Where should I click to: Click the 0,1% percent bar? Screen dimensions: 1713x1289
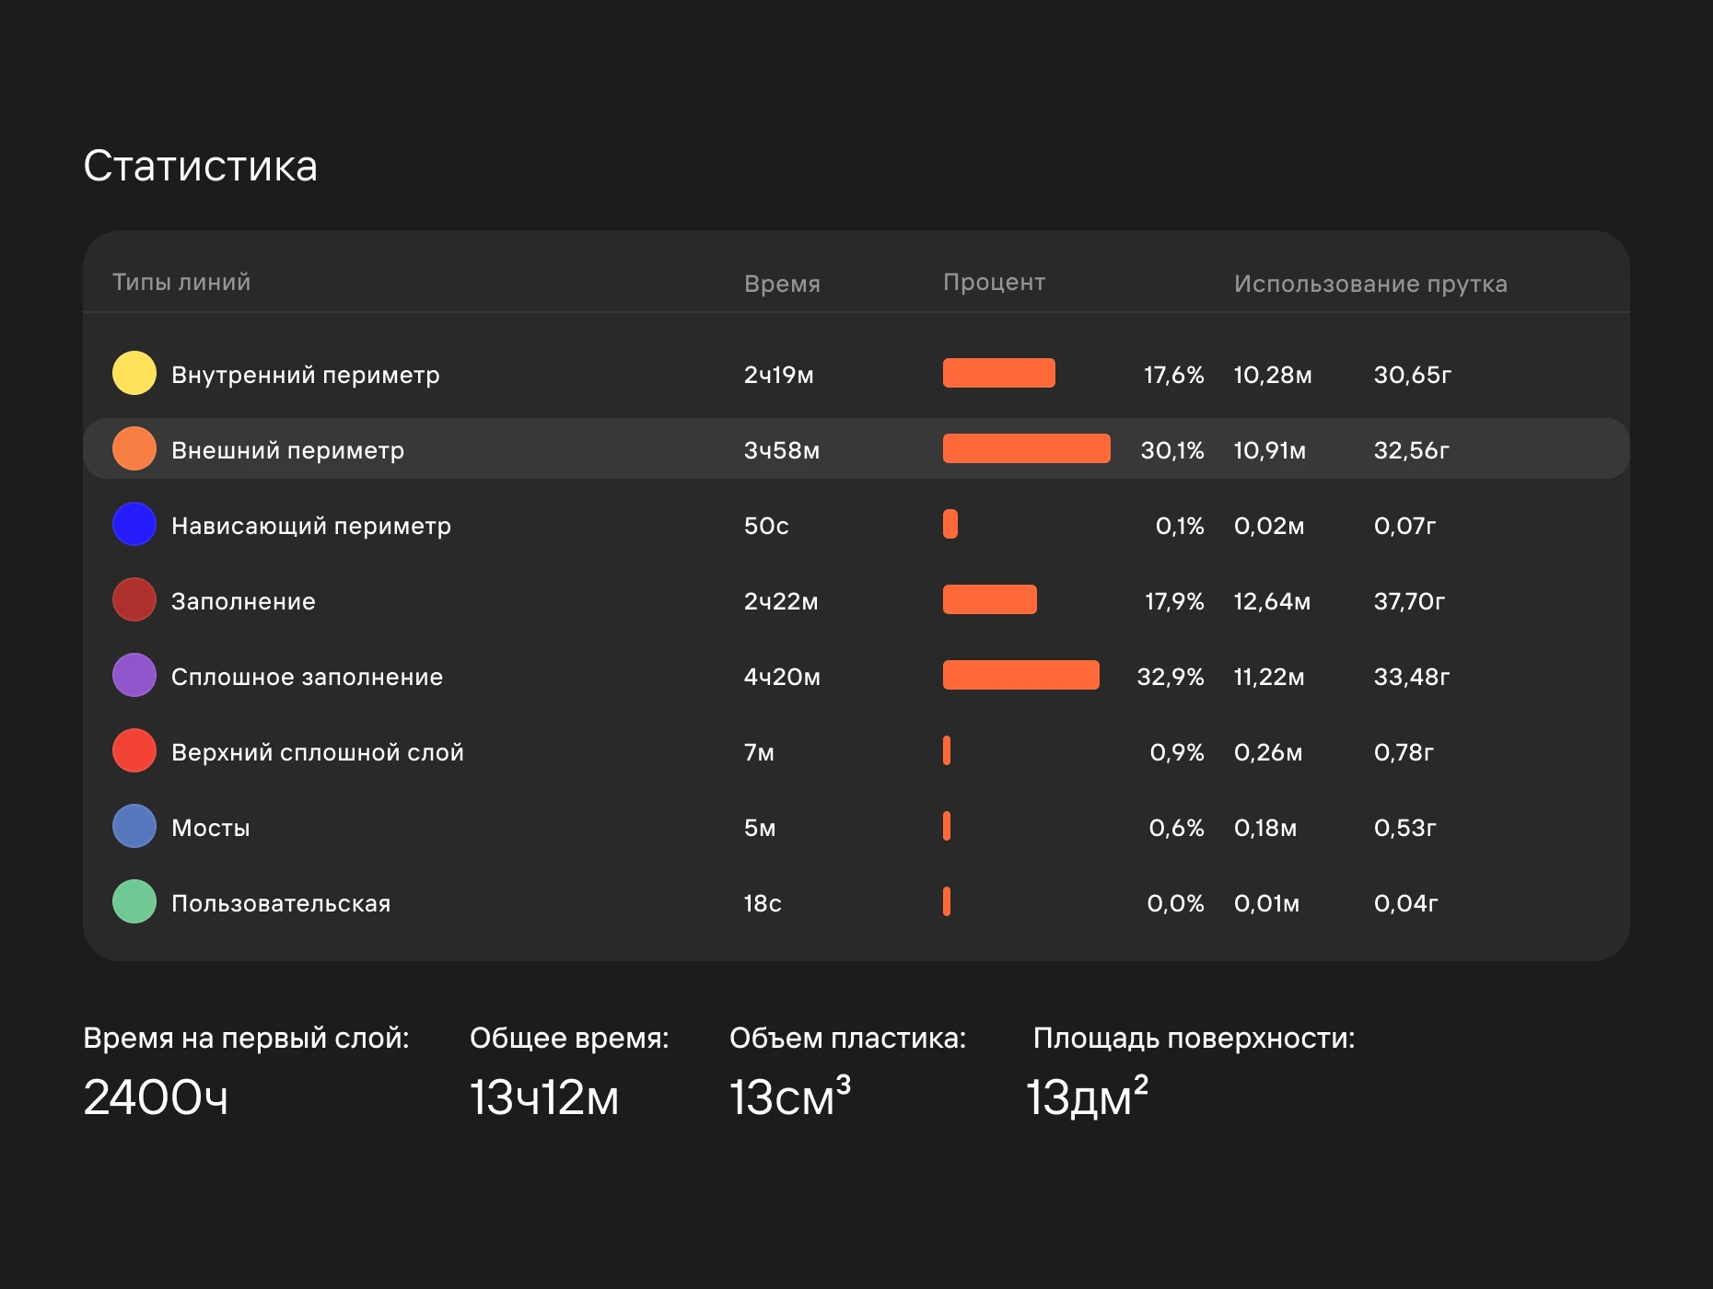tap(950, 524)
